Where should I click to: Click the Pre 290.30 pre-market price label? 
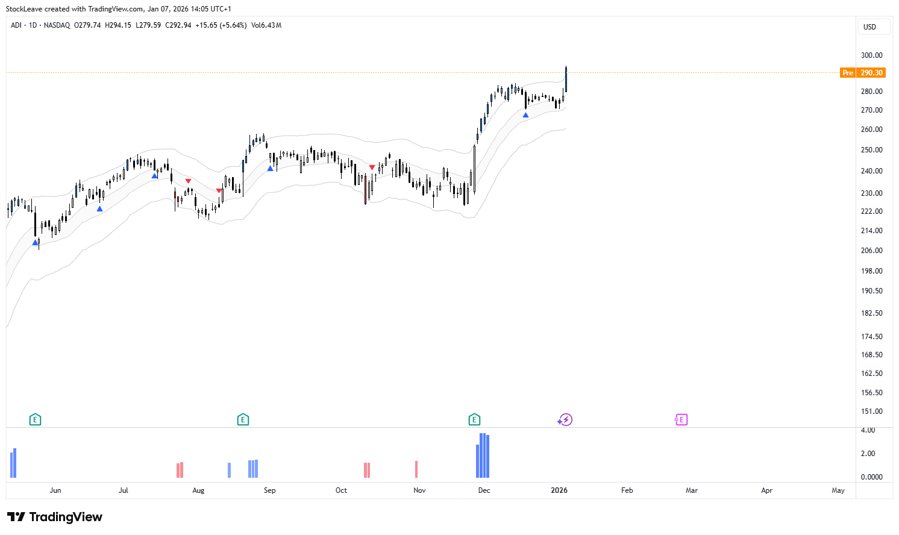[862, 73]
